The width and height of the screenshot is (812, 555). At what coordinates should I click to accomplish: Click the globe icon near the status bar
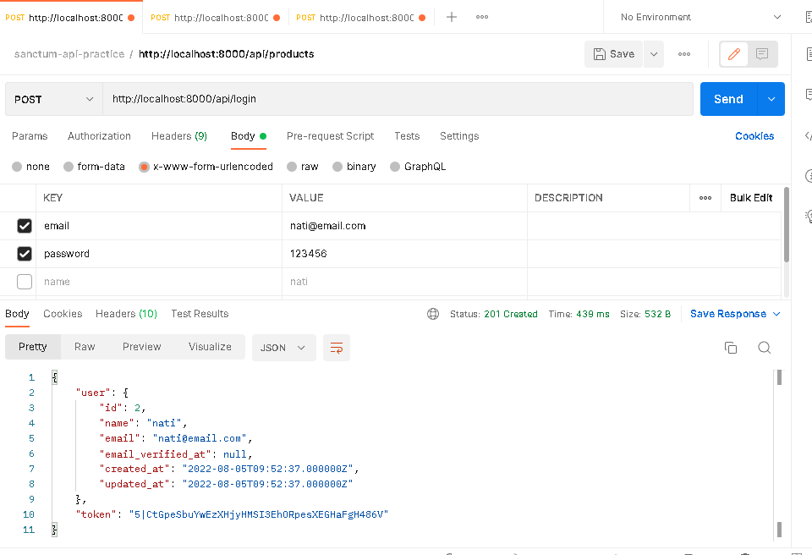[x=432, y=313]
